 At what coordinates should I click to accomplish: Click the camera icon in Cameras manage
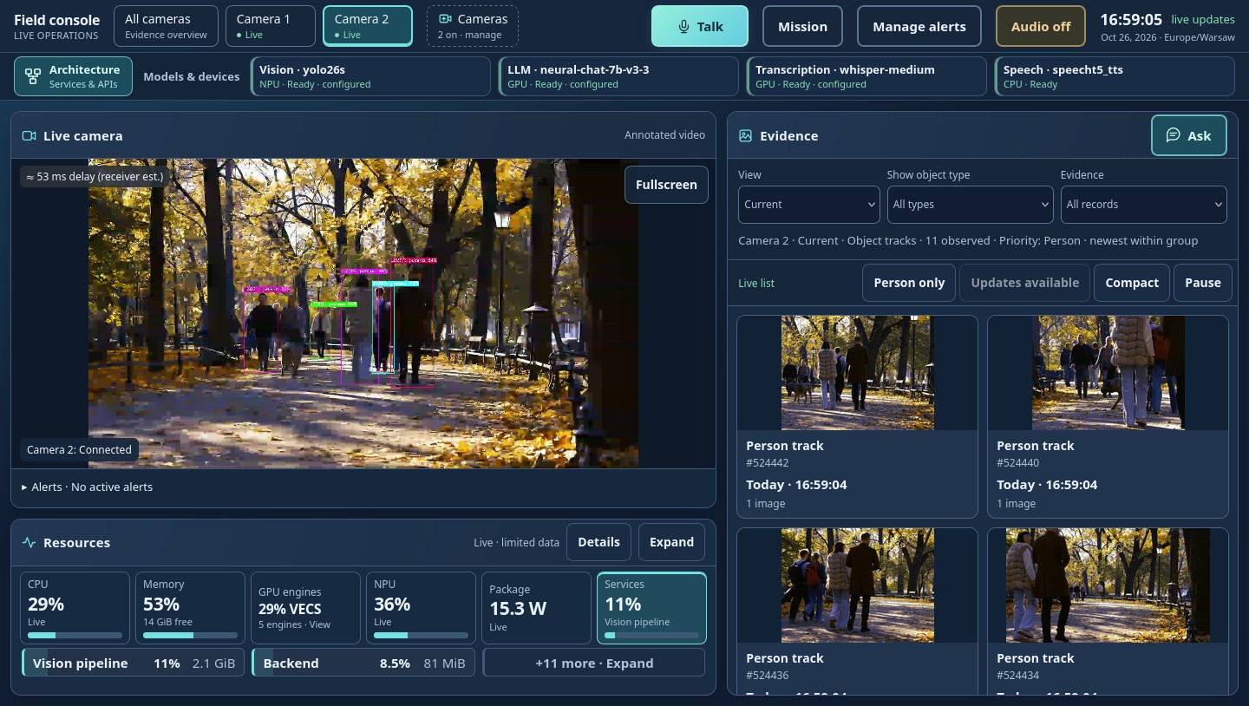[445, 19]
